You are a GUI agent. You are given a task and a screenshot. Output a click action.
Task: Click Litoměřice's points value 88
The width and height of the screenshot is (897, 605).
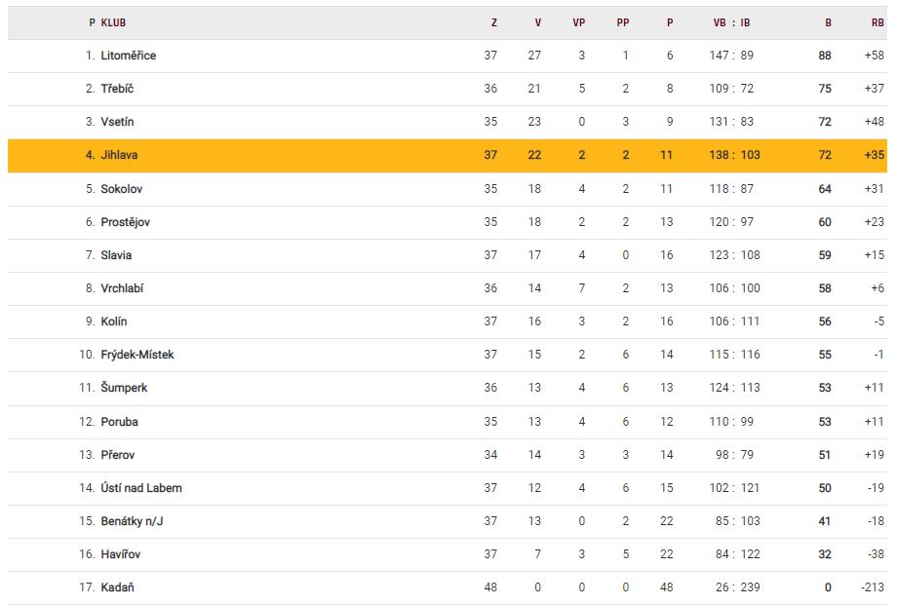pyautogui.click(x=825, y=56)
